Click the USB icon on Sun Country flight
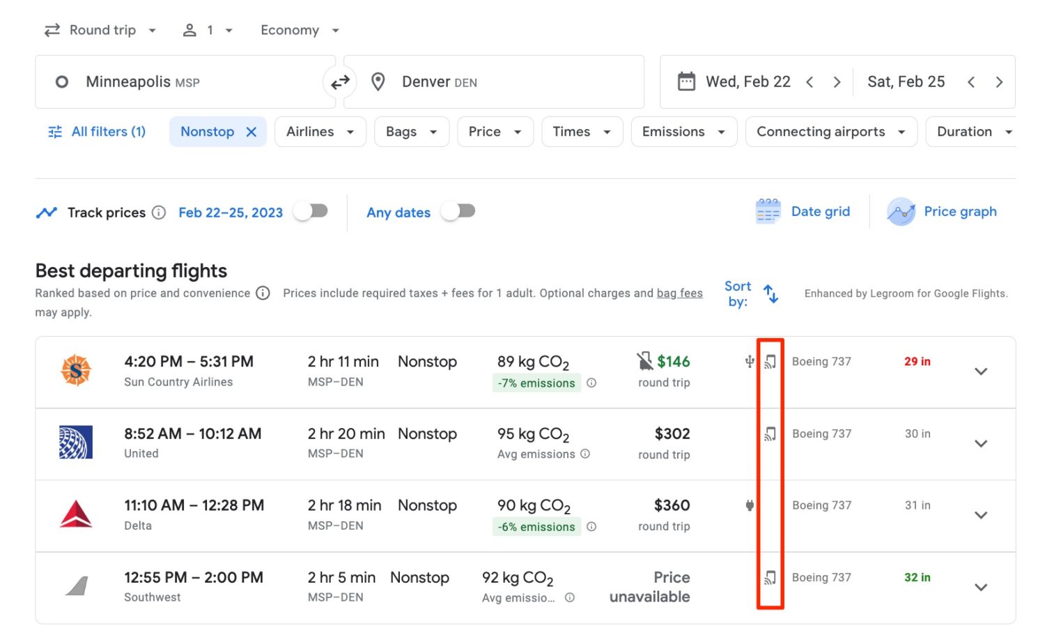 tap(748, 362)
